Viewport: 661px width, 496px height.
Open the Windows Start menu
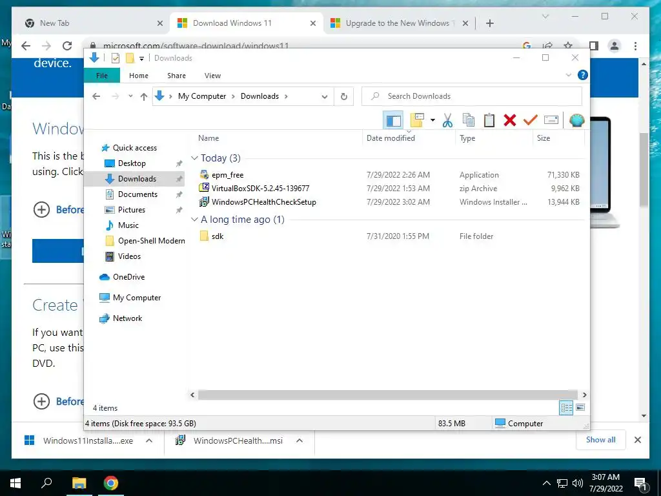click(15, 483)
